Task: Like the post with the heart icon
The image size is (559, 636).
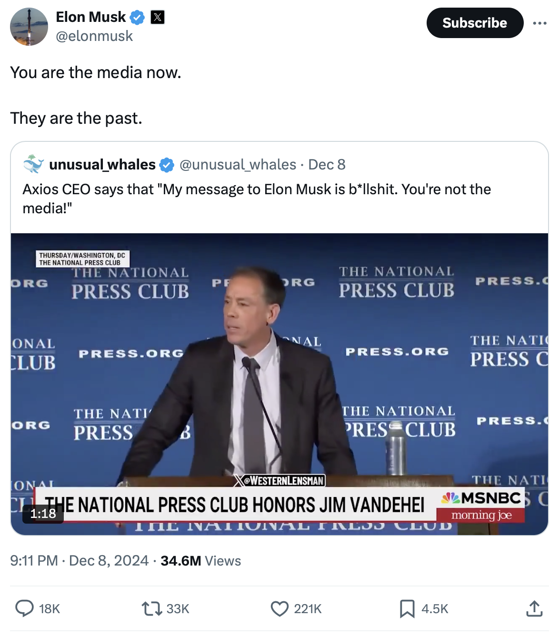Action: tap(279, 608)
